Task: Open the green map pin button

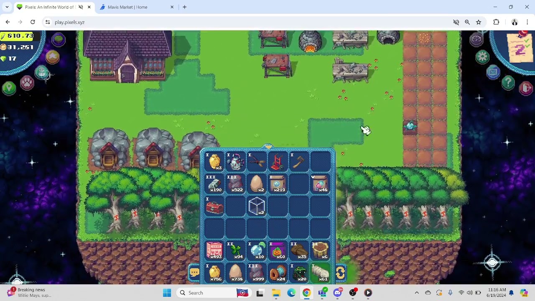Action: (x=9, y=88)
